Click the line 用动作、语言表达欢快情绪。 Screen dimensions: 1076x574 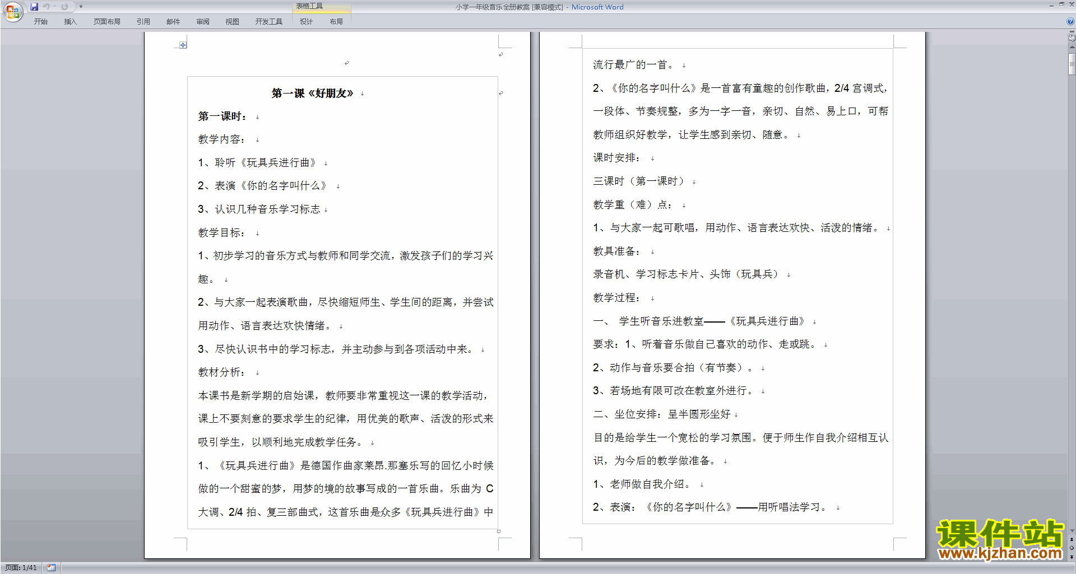point(267,326)
